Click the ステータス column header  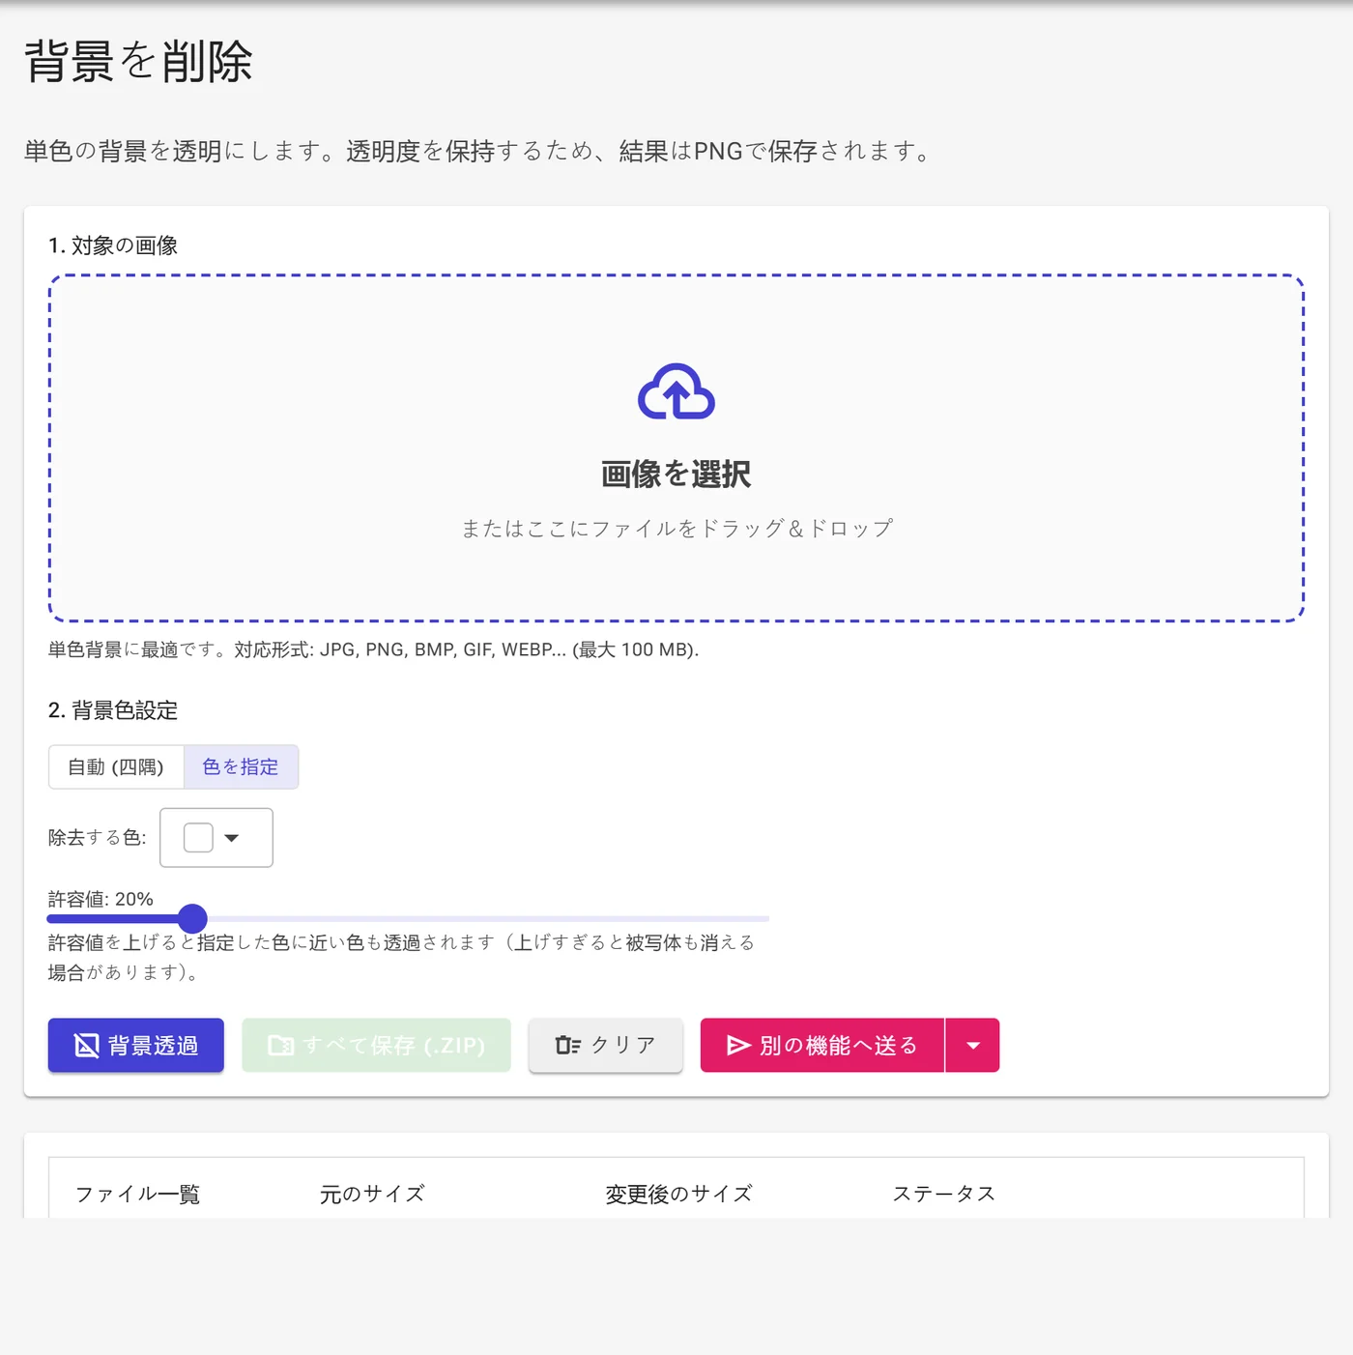(x=943, y=1194)
